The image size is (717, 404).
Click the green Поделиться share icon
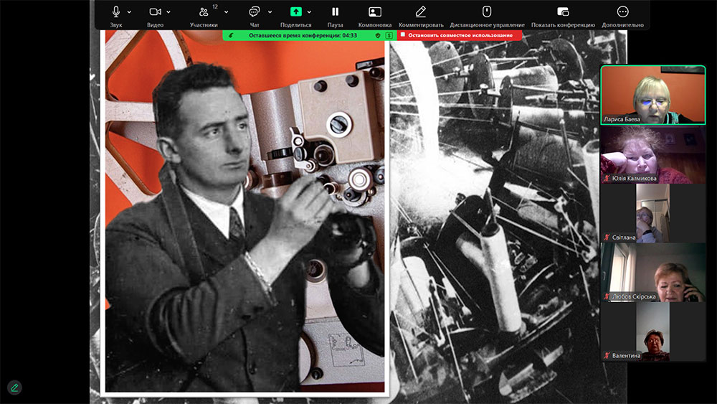(295, 12)
